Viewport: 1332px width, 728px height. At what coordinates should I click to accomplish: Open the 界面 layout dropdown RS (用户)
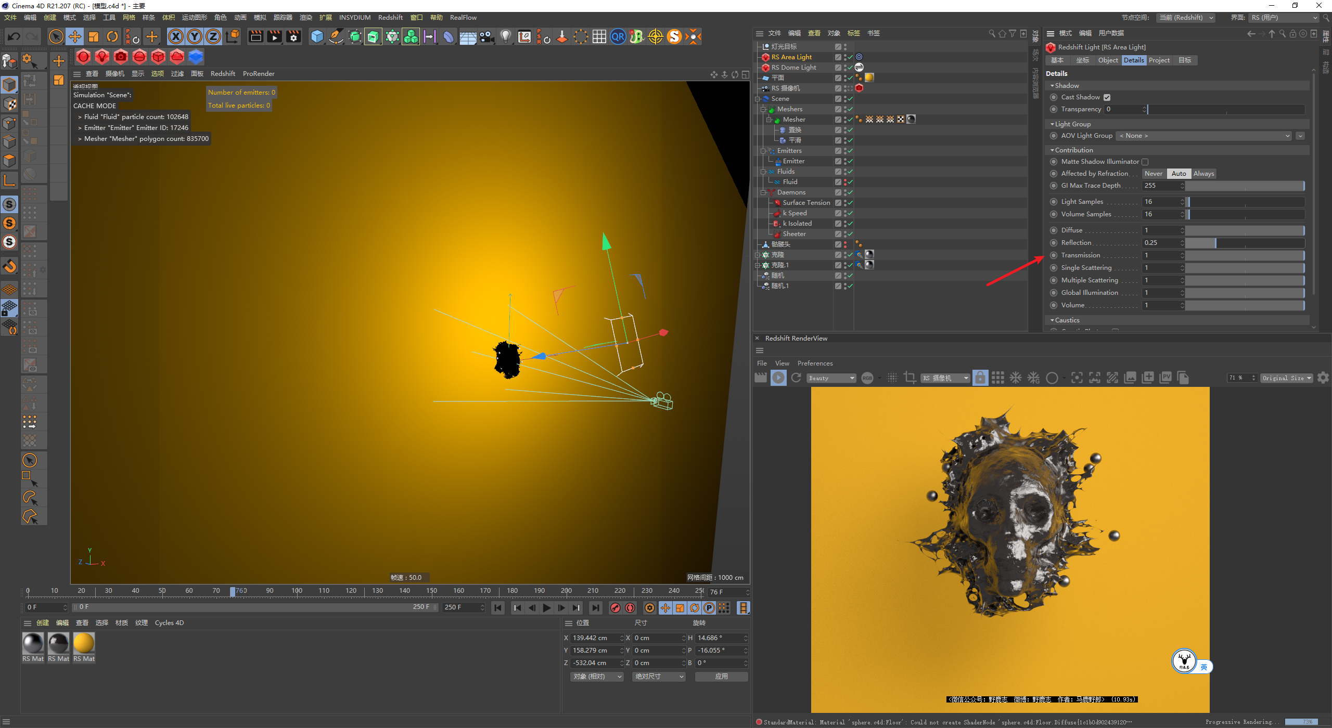tap(1284, 18)
